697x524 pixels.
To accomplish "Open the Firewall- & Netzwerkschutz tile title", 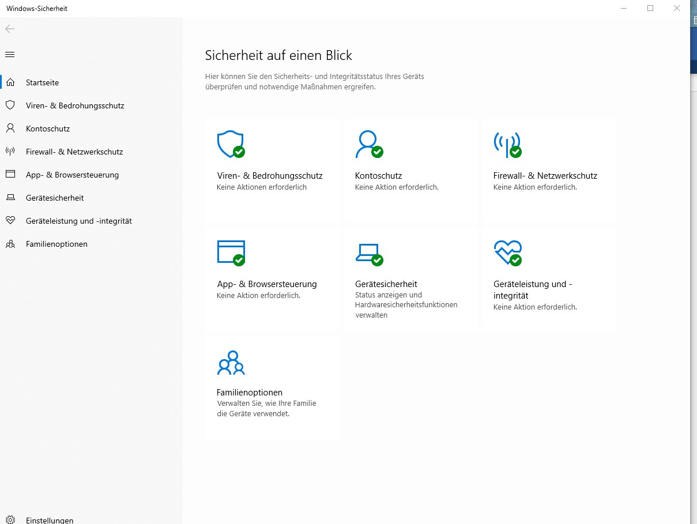I will (545, 176).
